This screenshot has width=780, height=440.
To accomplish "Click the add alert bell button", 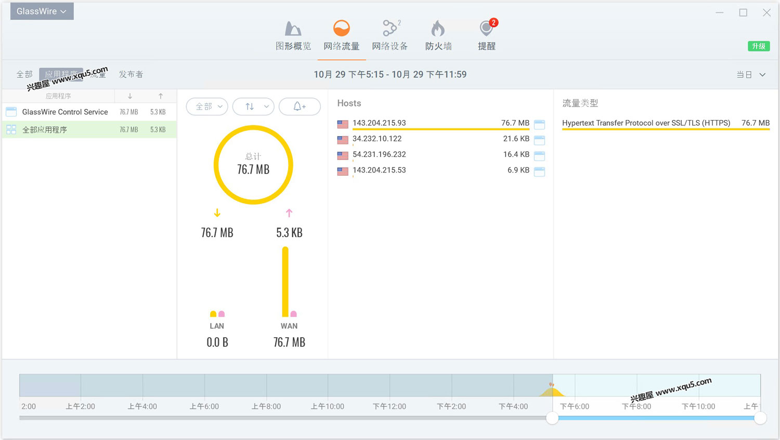I will [x=300, y=106].
